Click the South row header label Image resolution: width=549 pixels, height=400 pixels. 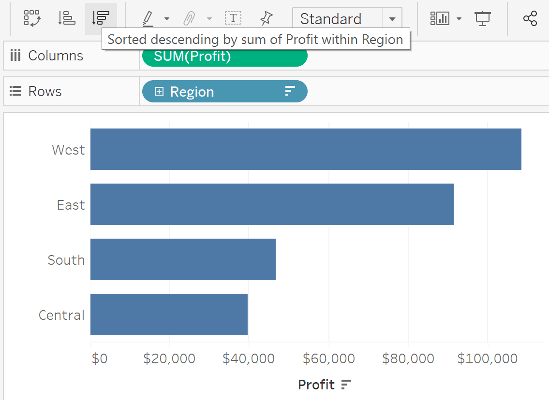click(66, 260)
